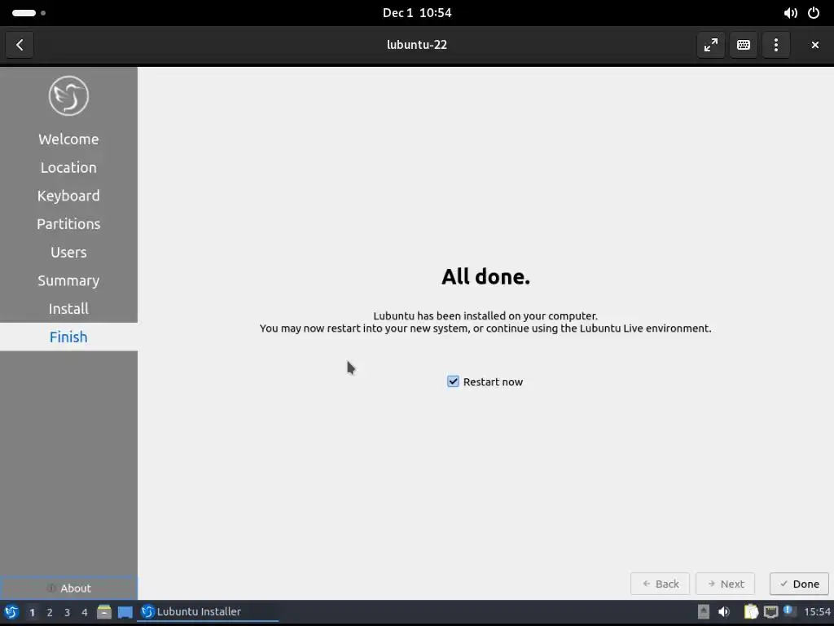This screenshot has height=626, width=834.
Task: Switch to workspace 2 in pager
Action: [50, 612]
